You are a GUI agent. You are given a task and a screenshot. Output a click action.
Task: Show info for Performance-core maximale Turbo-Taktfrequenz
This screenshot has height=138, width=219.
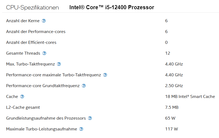(x=105, y=75)
